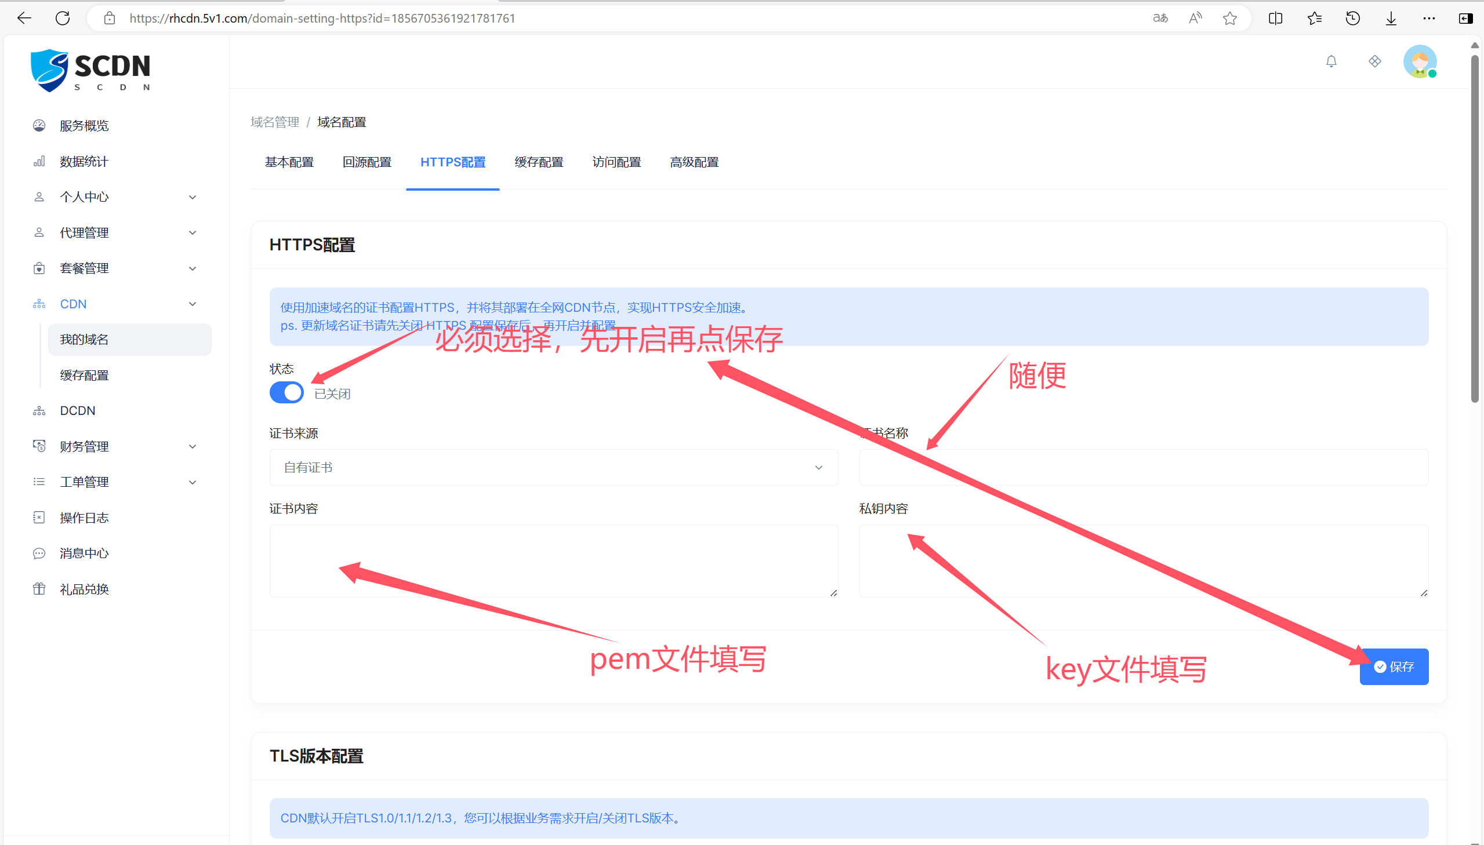The image size is (1484, 845).
Task: Open the 域名管理 breadcrumb link
Action: 274,122
